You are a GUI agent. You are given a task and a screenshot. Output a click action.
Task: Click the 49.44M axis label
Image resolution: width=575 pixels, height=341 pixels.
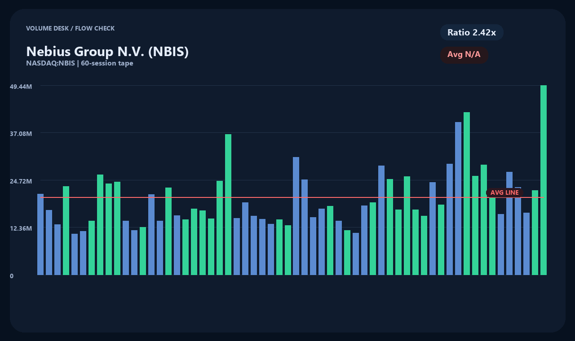pyautogui.click(x=21, y=86)
